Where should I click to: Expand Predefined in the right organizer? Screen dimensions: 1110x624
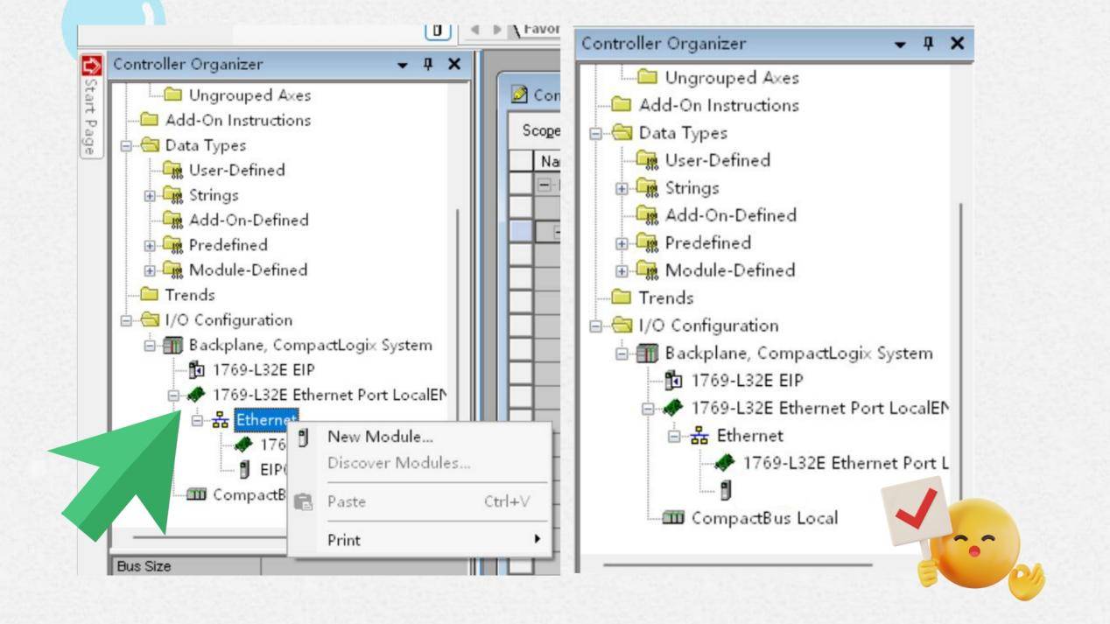coord(622,243)
